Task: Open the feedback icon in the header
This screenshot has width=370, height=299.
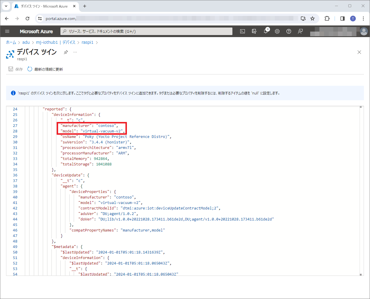Action: coord(300,31)
